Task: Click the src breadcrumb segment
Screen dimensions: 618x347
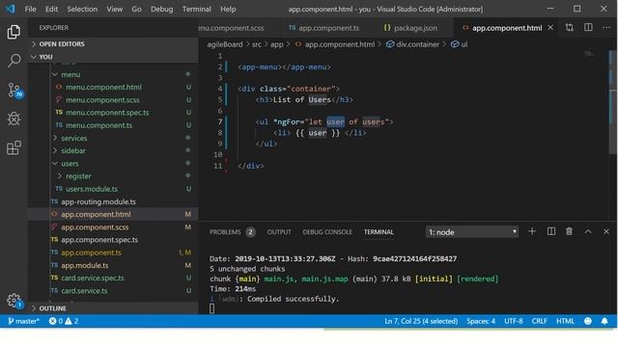Action: click(257, 44)
